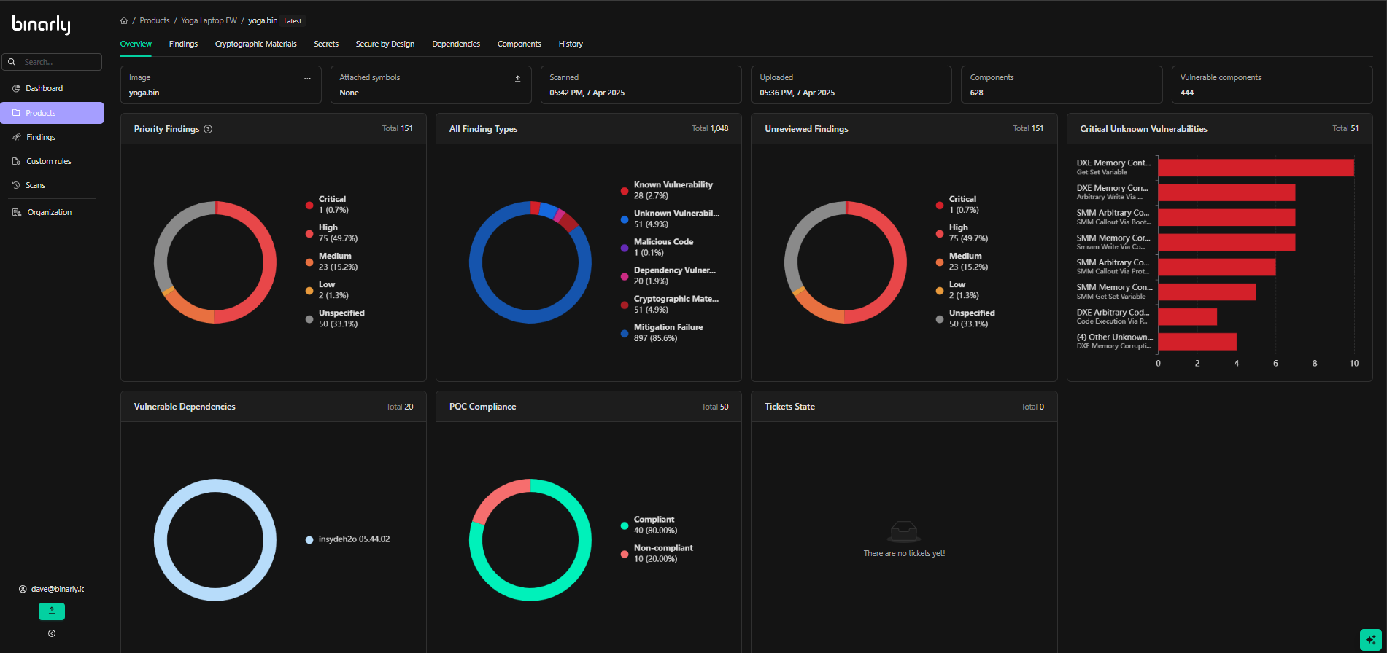
Task: Click the home icon in breadcrumb
Action: pos(124,20)
